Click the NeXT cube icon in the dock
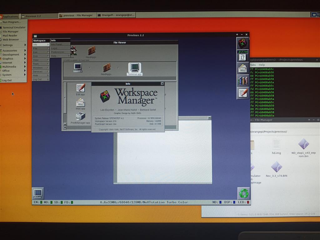Image resolution: width=320 pixels, height=240 pixels. coord(243,43)
